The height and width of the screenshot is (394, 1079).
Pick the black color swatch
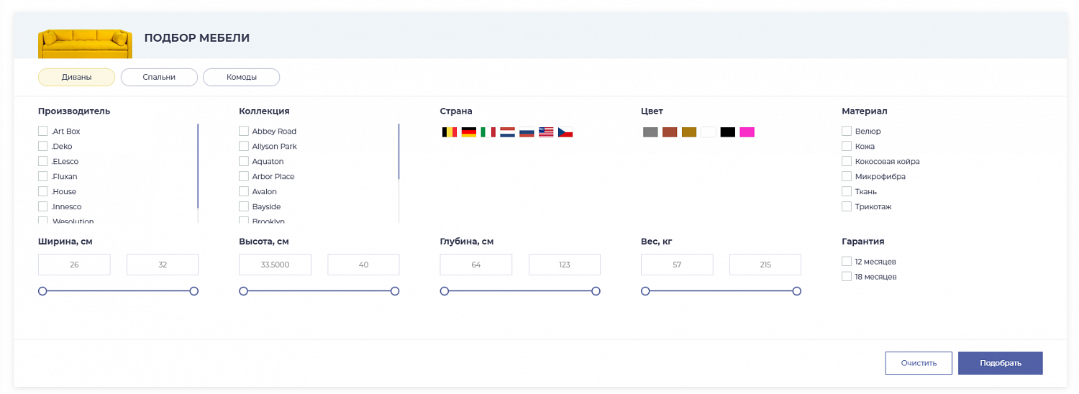pyautogui.click(x=728, y=132)
